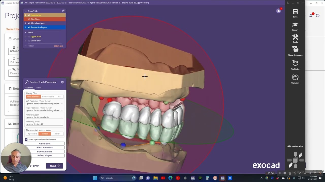Image resolution: width=325 pixels, height=182 pixels.
Task: Collapse the Teeth section chevron
Action: coord(26,33)
